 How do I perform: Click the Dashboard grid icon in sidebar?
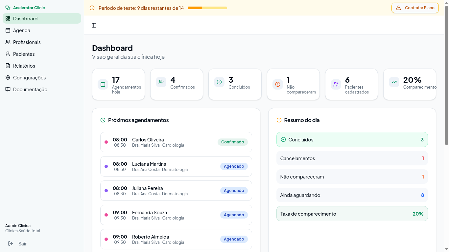click(8, 18)
